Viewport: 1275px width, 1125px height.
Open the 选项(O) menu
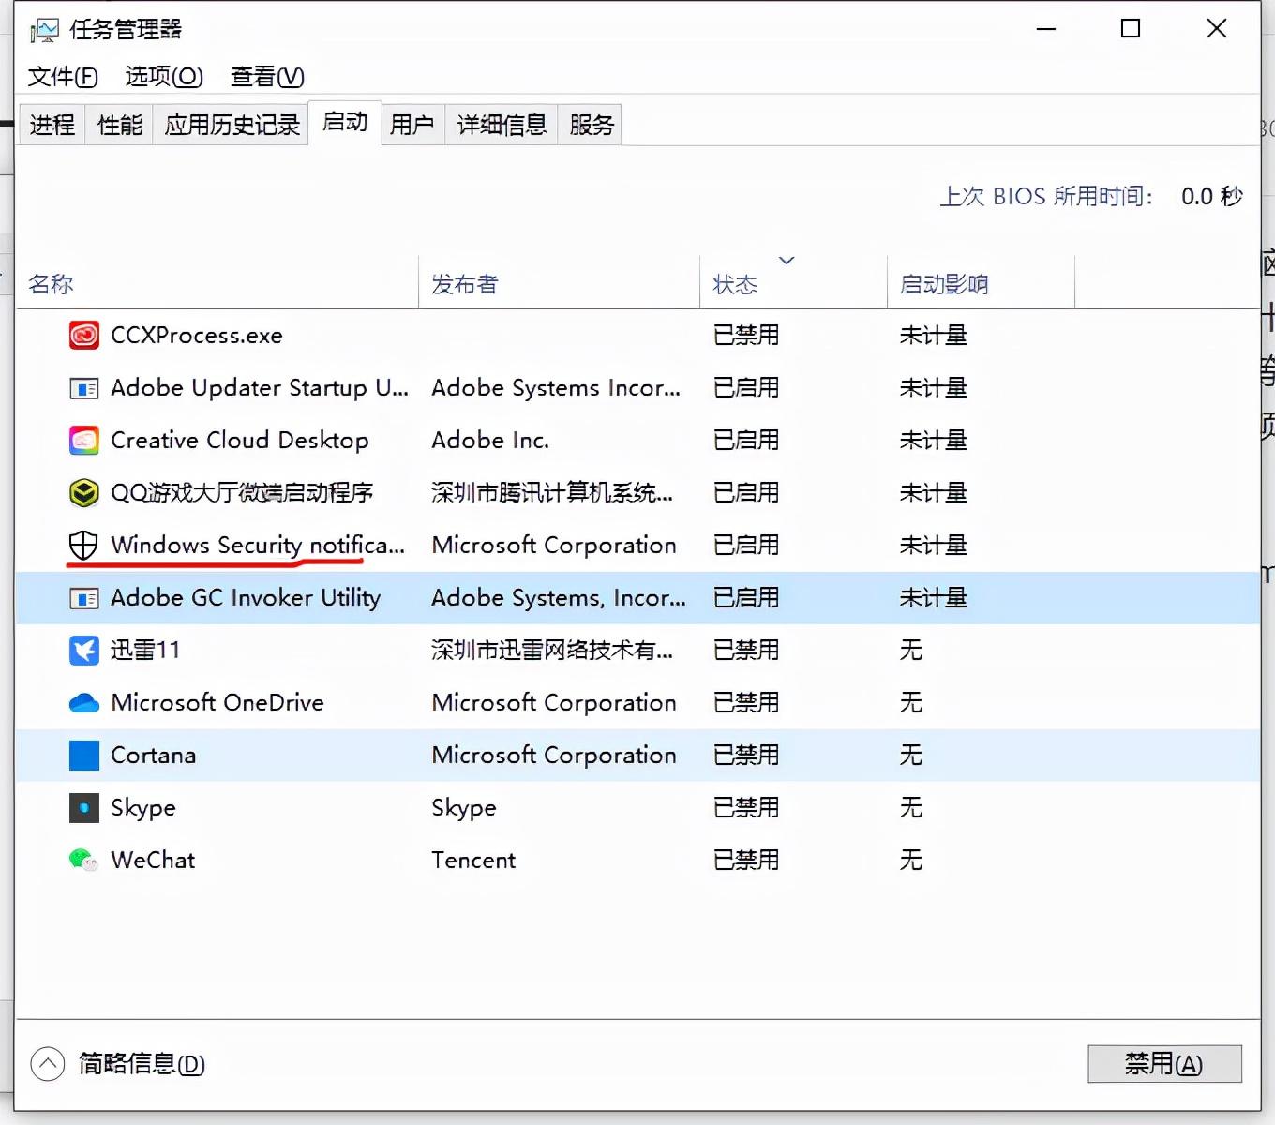[x=164, y=77]
